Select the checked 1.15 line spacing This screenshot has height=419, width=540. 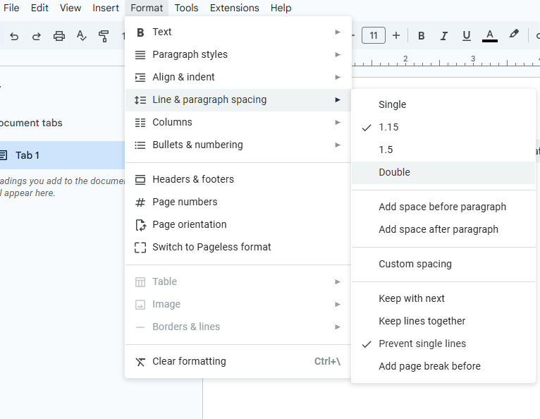click(x=388, y=127)
